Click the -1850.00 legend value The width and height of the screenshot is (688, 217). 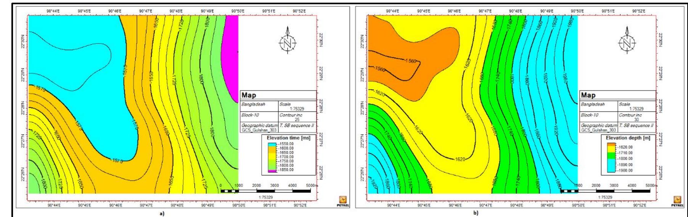(x=285, y=170)
